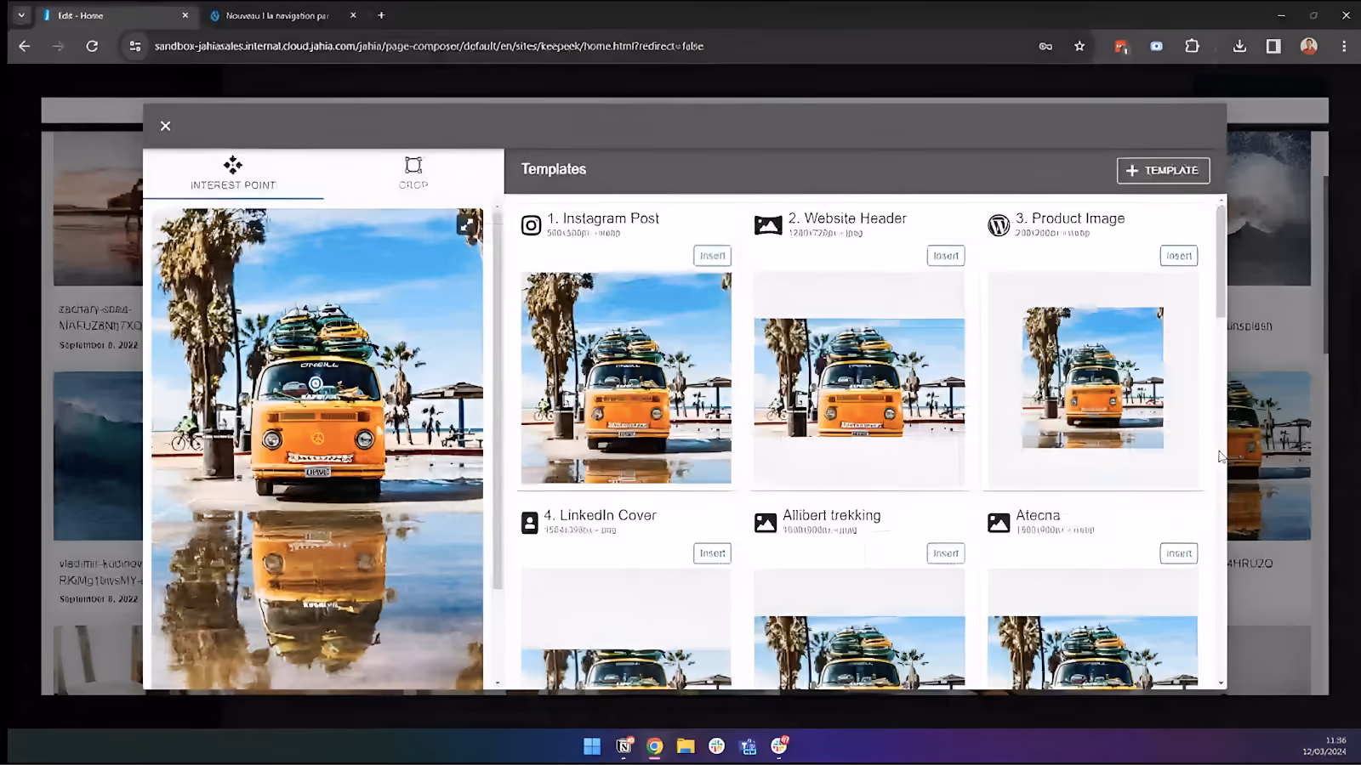This screenshot has width=1361, height=765.
Task: Open the Windows Start menu
Action: pyautogui.click(x=592, y=746)
